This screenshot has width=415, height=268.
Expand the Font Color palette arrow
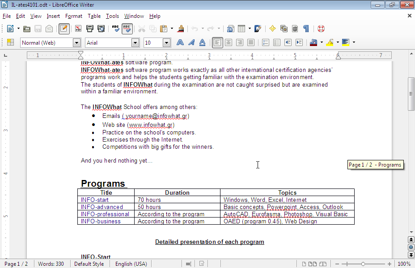tap(322, 42)
